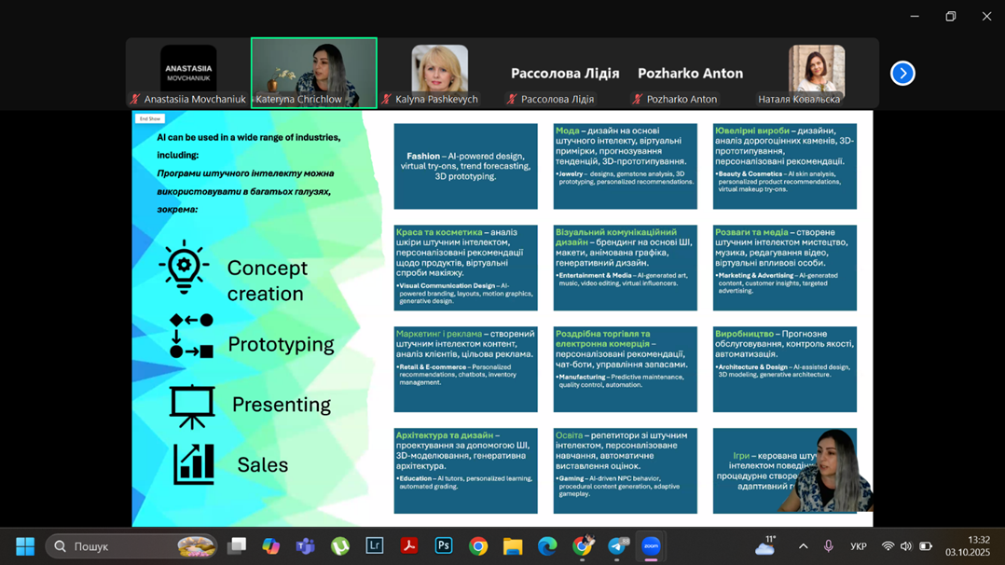Expand the hidden system tray icons
Screen dimensions: 1005x565
click(x=803, y=546)
